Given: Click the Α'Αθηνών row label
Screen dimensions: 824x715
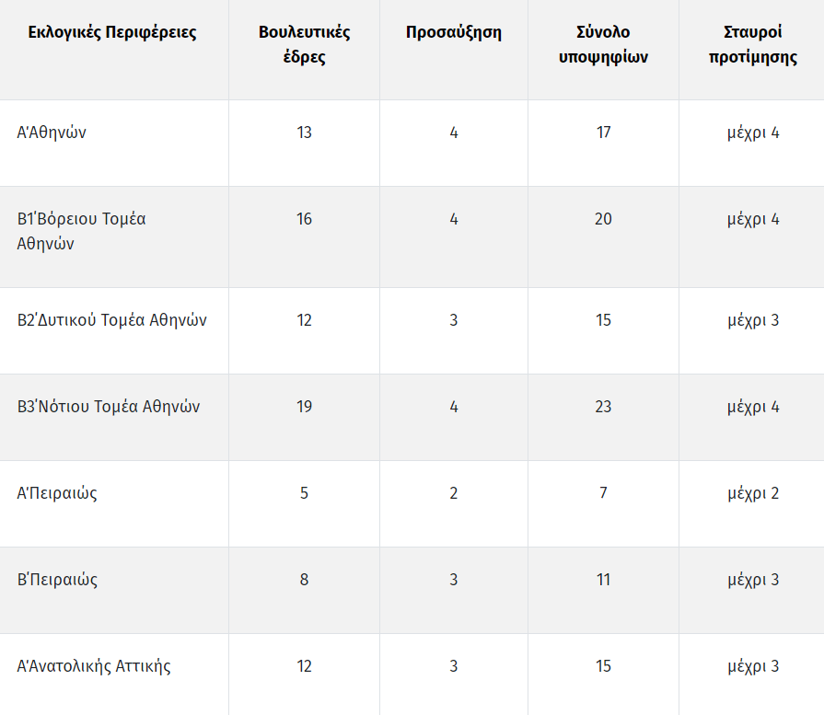Looking at the screenshot, I should 52,133.
